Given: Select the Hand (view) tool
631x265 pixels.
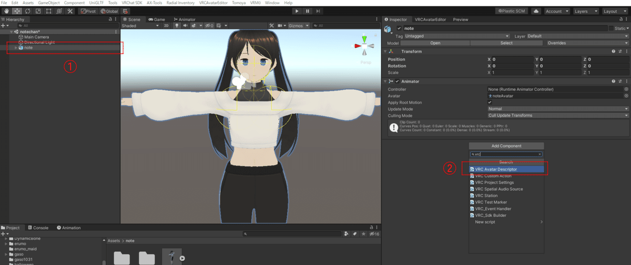Looking at the screenshot, I should pyautogui.click(x=6, y=11).
